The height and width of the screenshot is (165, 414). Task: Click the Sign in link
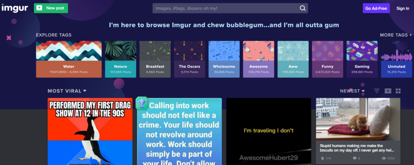point(402,8)
